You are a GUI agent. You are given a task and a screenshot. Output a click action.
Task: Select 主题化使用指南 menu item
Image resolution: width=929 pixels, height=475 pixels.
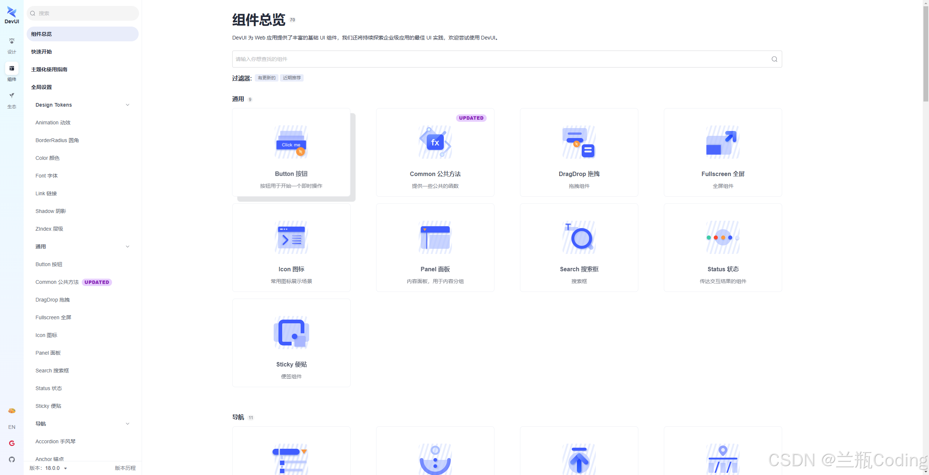click(x=49, y=69)
